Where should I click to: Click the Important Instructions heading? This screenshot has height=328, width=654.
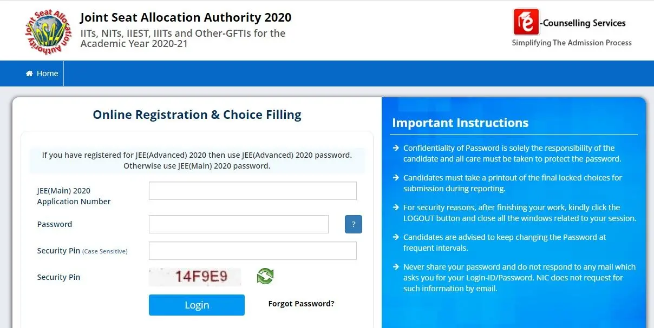click(x=460, y=123)
